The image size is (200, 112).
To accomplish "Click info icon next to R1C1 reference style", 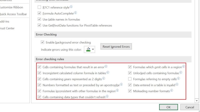I will (71, 7).
